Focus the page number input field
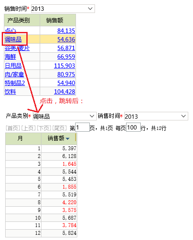 pos(82,127)
